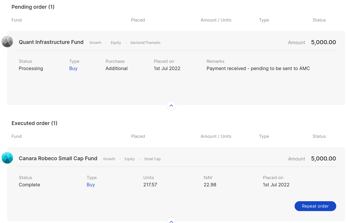The height and width of the screenshot is (223, 347).
Task: Click the Fund column header under Pending order
Action: 17,20
